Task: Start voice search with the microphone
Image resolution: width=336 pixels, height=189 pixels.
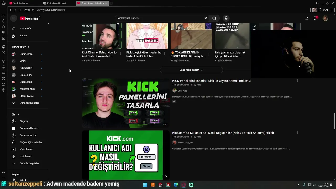Action: [226, 18]
